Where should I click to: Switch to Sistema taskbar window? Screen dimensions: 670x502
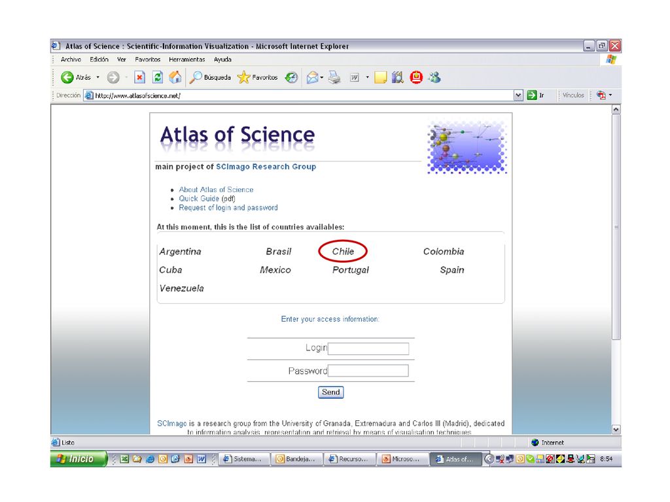(245, 459)
